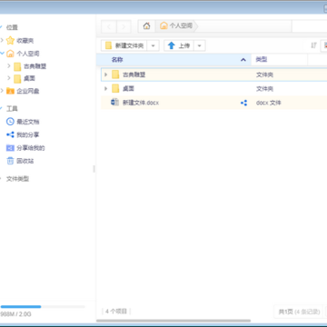Image resolution: width=327 pixels, height=327 pixels.
Task: Open the dropdown arrow next to 上传
Action: (200, 45)
